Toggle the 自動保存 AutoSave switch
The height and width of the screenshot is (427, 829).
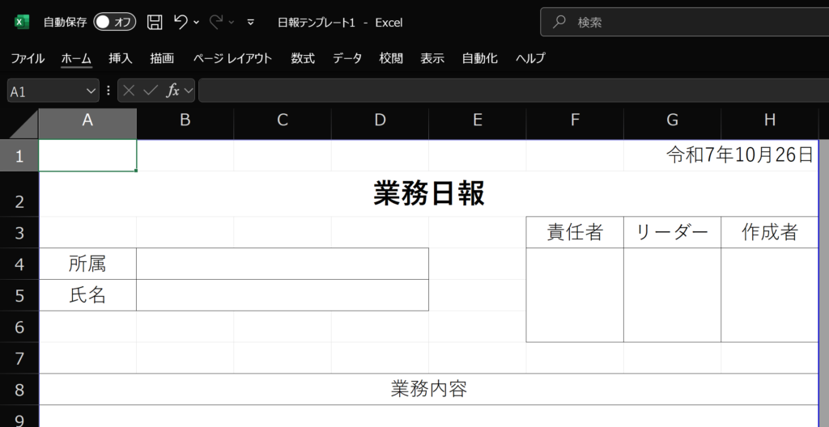pyautogui.click(x=114, y=23)
